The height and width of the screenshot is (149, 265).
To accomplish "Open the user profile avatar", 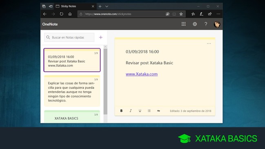I will click(x=217, y=24).
